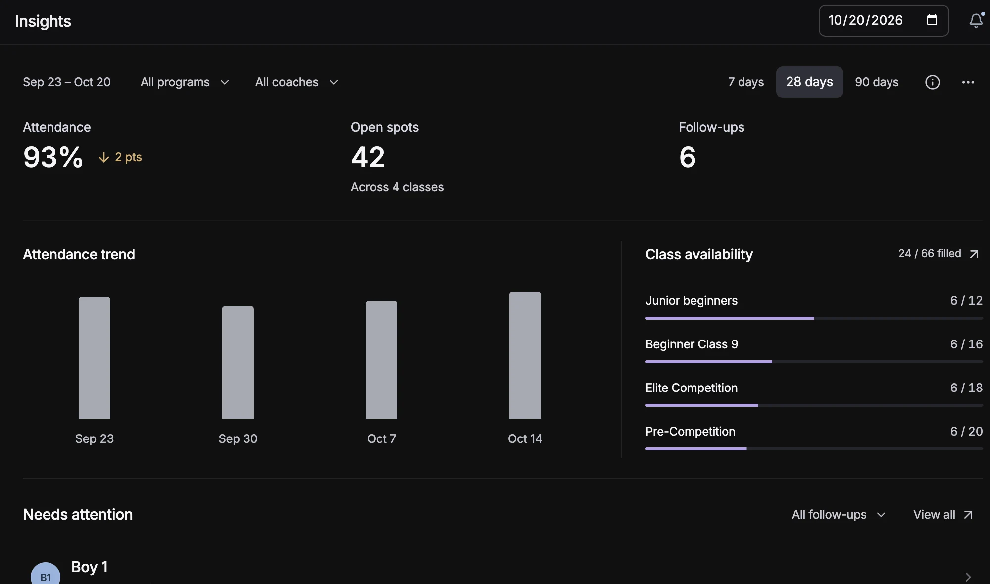Open the calendar picker icon in date field
The width and height of the screenshot is (990, 584).
[932, 20]
